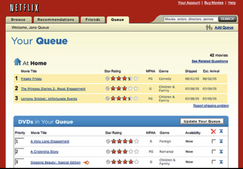The width and height of the screenshot is (243, 169).
Task: Switch to the Recommendations tab
Action: click(56, 20)
